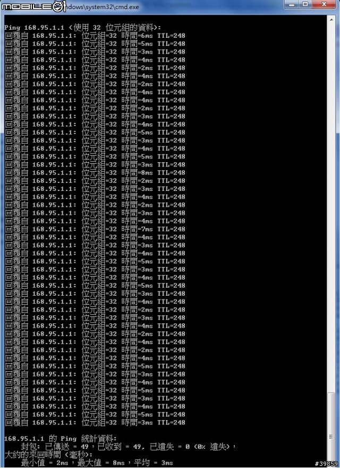
Task: Click the 已傳送 = 49 packet count
Action: coord(66,447)
